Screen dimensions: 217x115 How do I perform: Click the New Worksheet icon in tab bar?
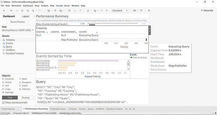(126, 109)
